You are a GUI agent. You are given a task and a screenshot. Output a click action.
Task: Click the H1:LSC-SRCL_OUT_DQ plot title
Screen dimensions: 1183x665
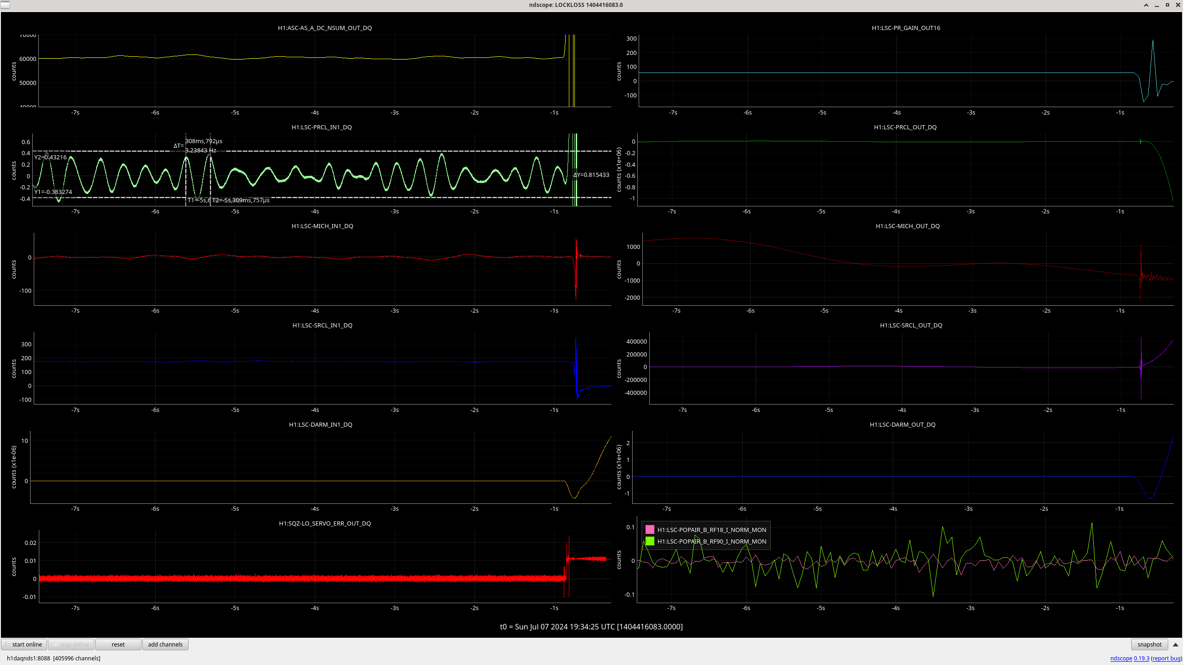click(911, 325)
